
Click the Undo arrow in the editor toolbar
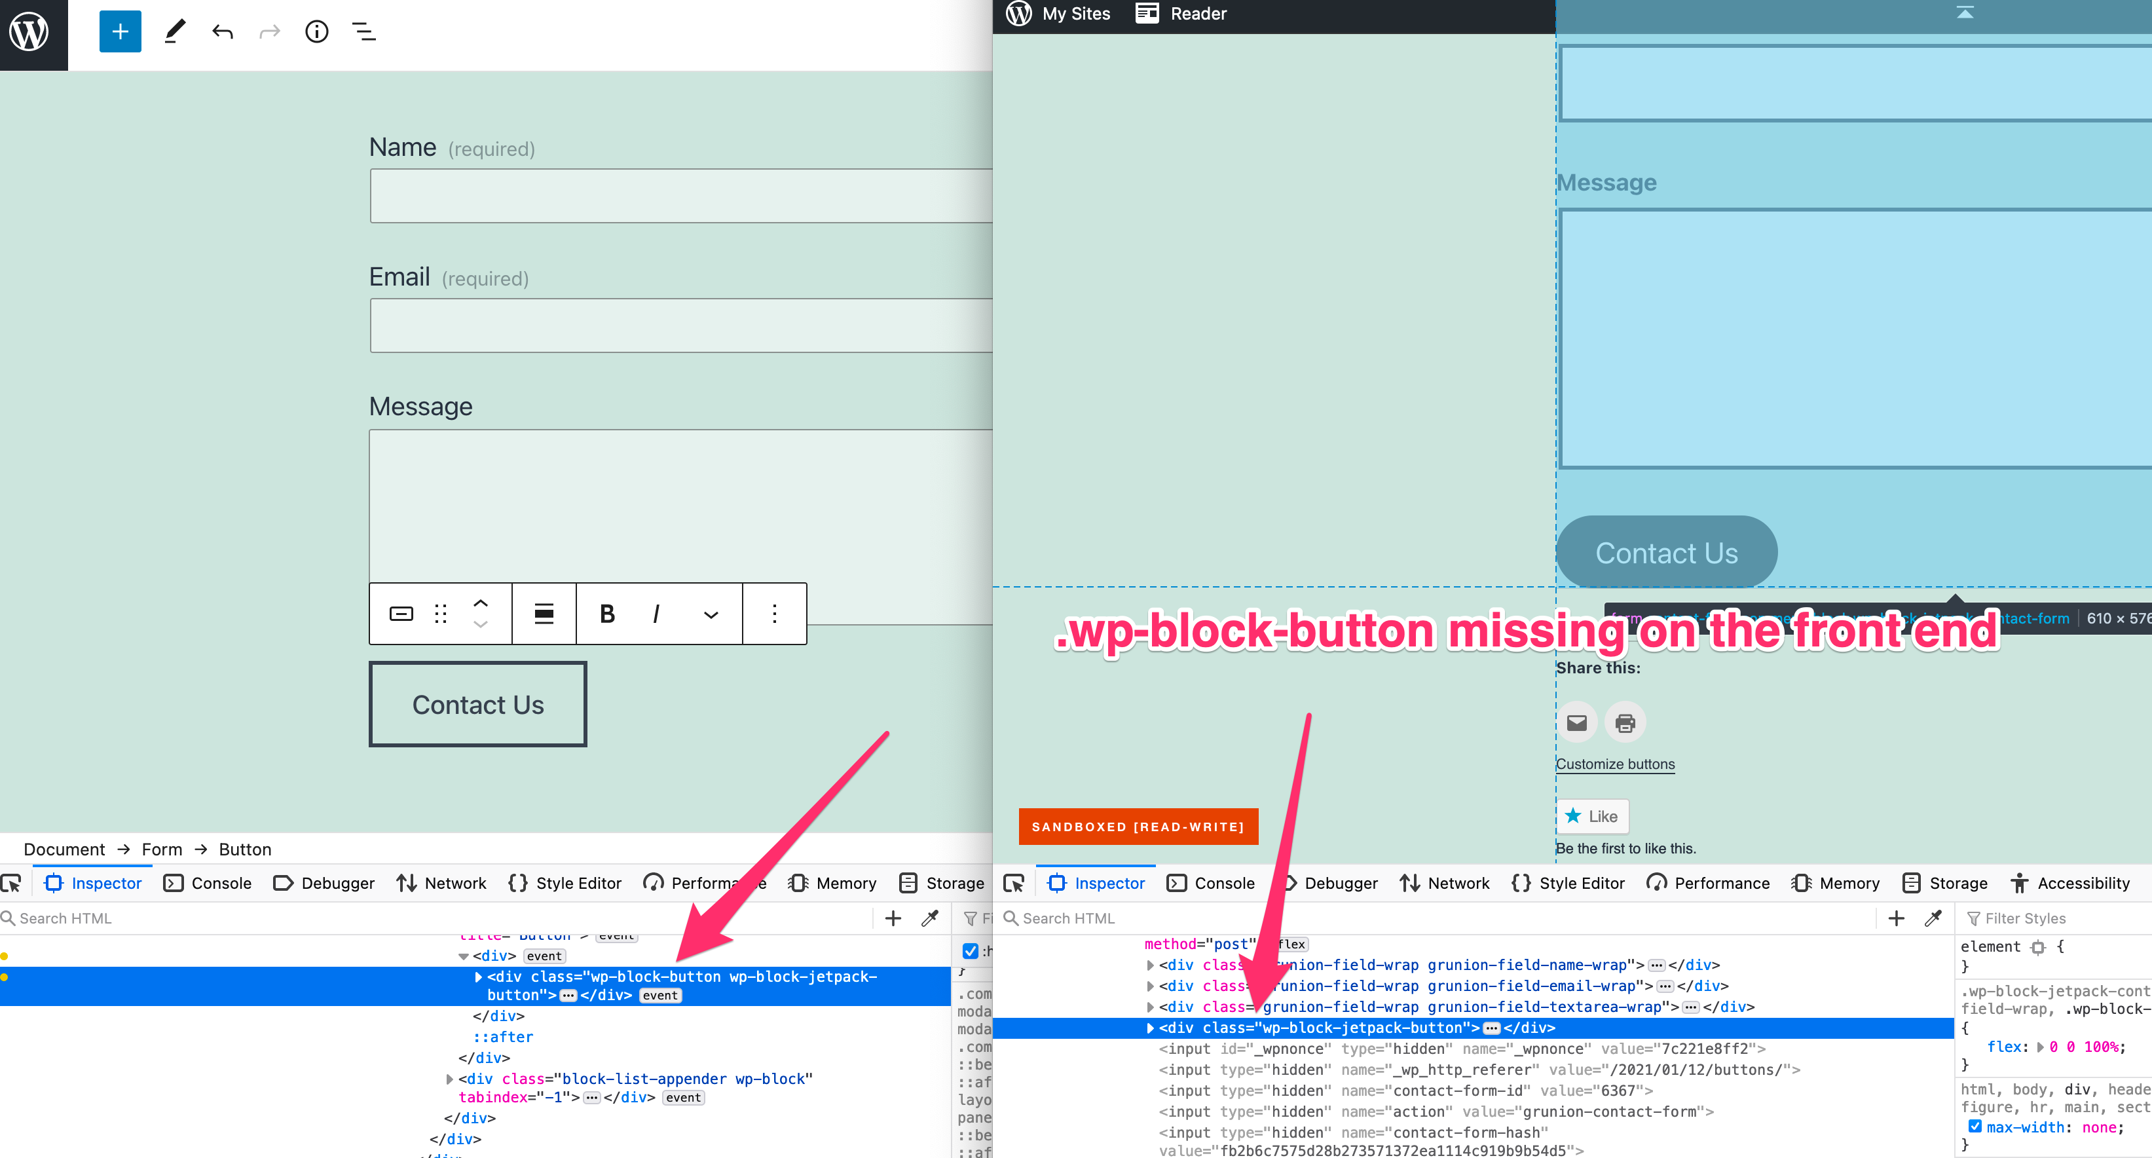(x=222, y=31)
